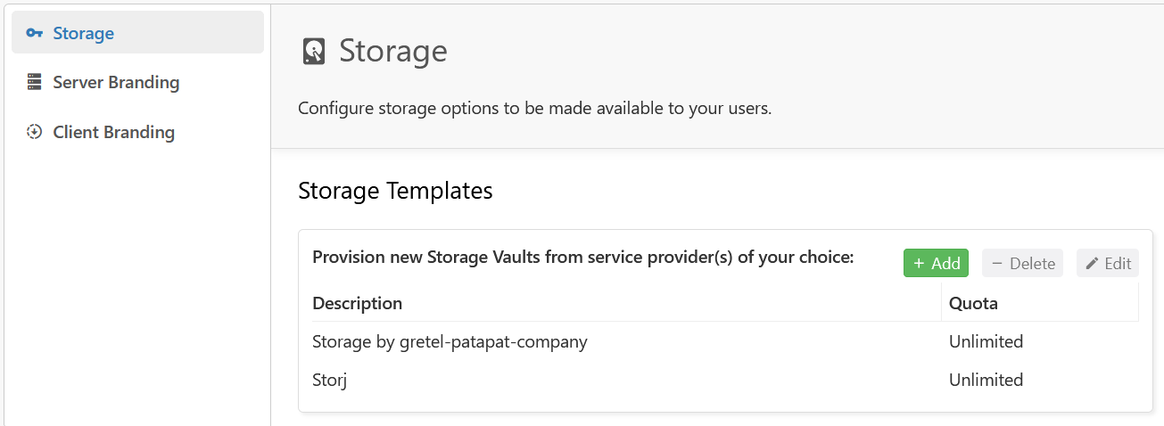
Task: Click the download circle icon for Client Branding
Action: point(35,132)
